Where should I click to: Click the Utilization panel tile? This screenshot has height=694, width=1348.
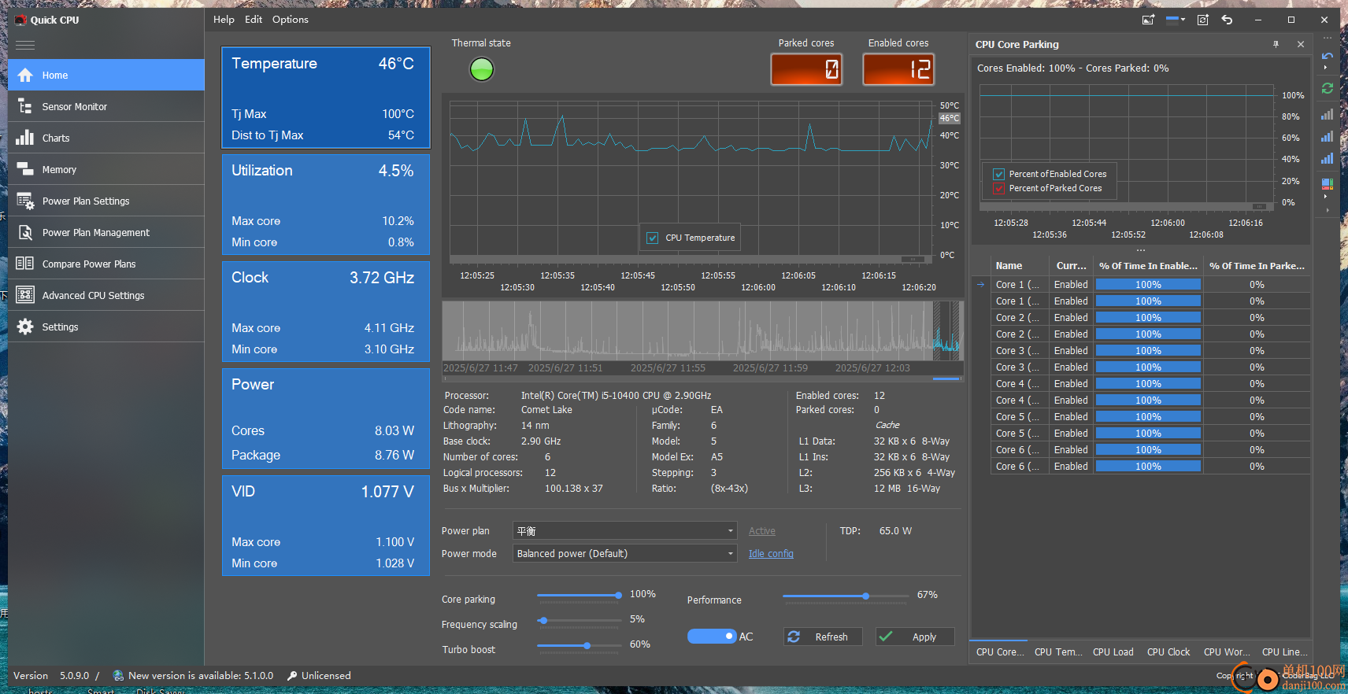(326, 205)
